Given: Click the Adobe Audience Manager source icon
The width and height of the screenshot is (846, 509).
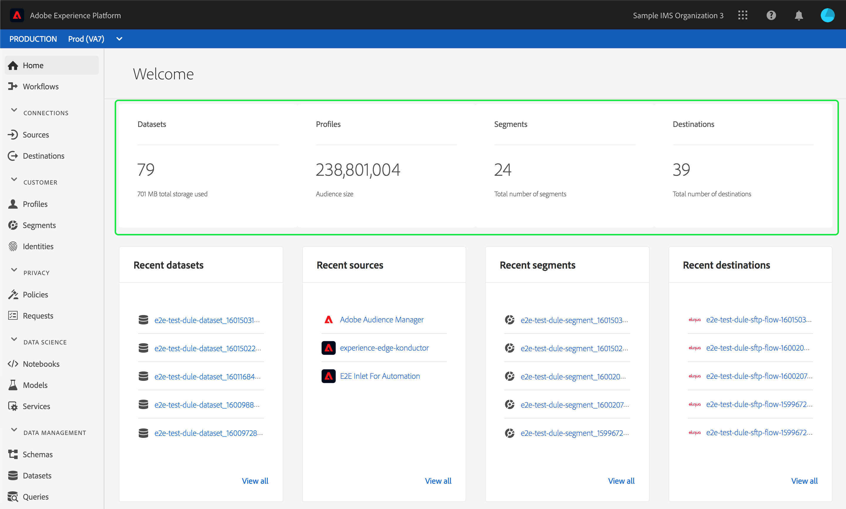Looking at the screenshot, I should point(328,320).
